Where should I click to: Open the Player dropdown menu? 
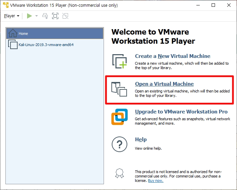(12, 16)
